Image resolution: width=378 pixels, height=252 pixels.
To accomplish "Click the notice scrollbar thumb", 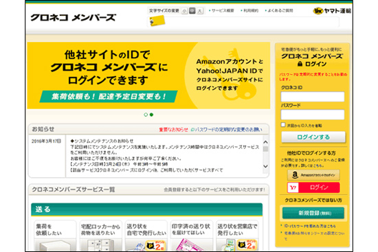I will click(x=265, y=149).
